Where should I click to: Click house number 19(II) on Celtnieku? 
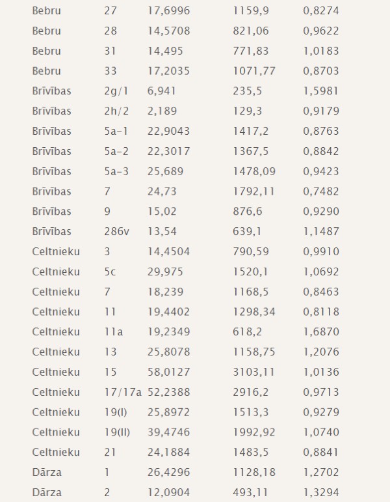(117, 432)
